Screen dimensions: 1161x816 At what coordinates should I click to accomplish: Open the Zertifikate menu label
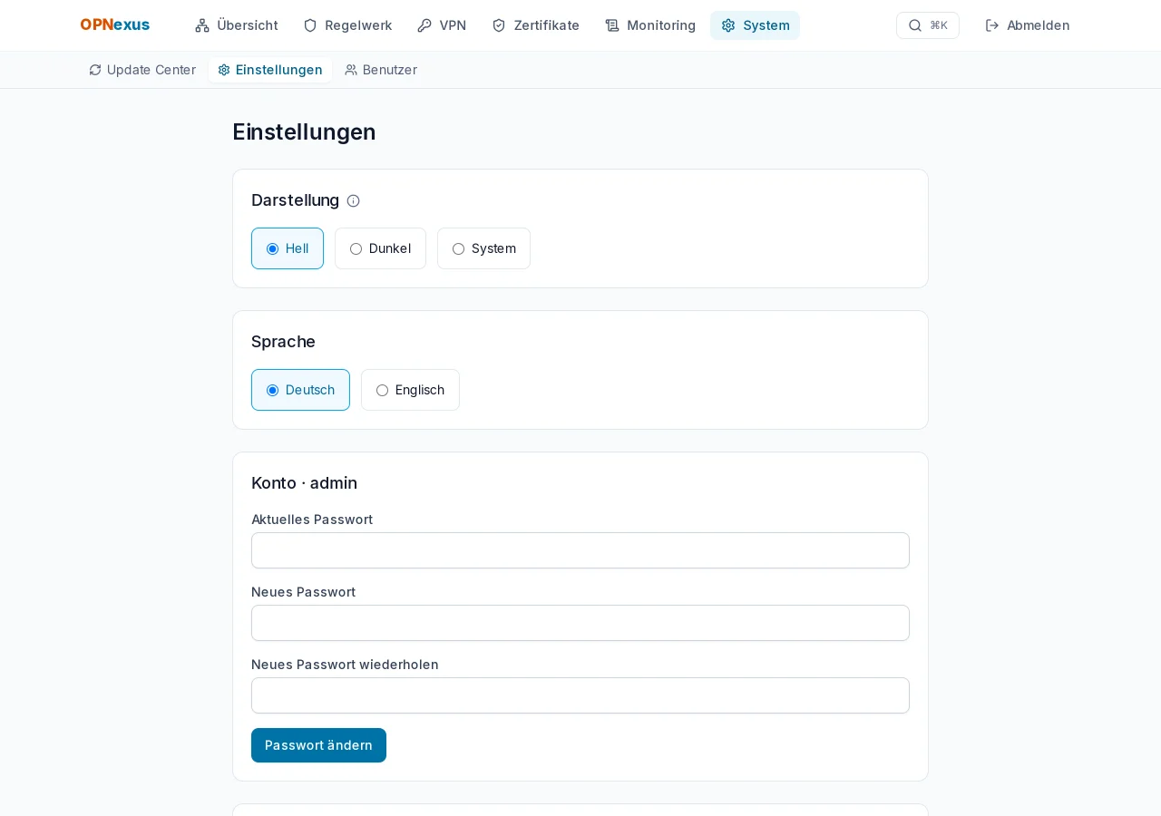(546, 25)
